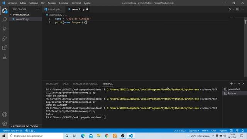247x139 pixels.
Task: Open the Extensions view
Action: 5,47
